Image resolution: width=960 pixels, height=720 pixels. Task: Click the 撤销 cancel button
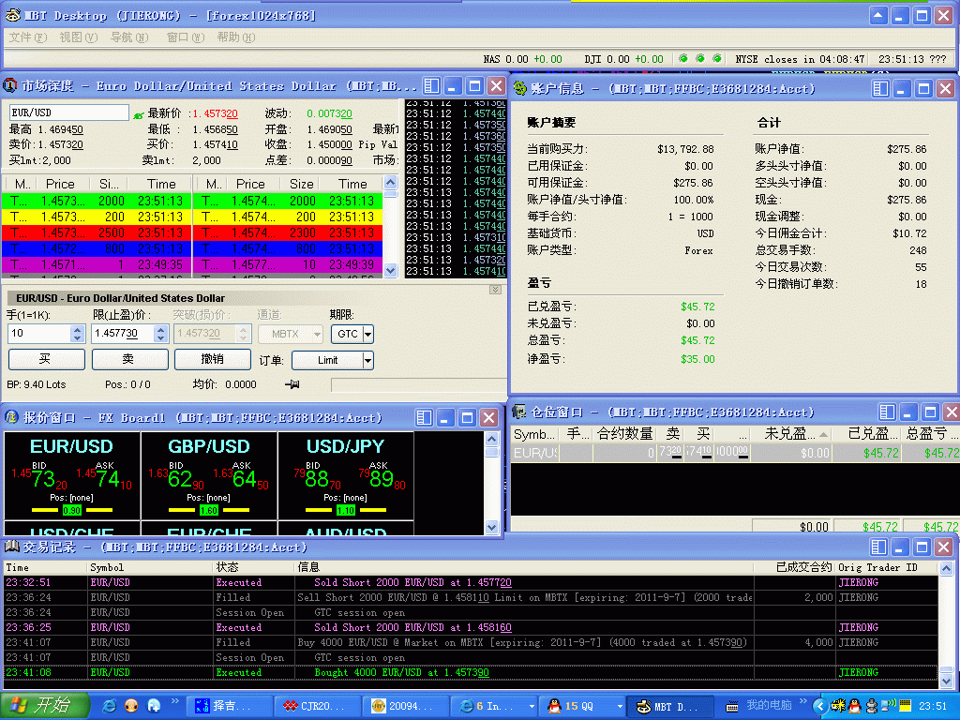click(213, 359)
